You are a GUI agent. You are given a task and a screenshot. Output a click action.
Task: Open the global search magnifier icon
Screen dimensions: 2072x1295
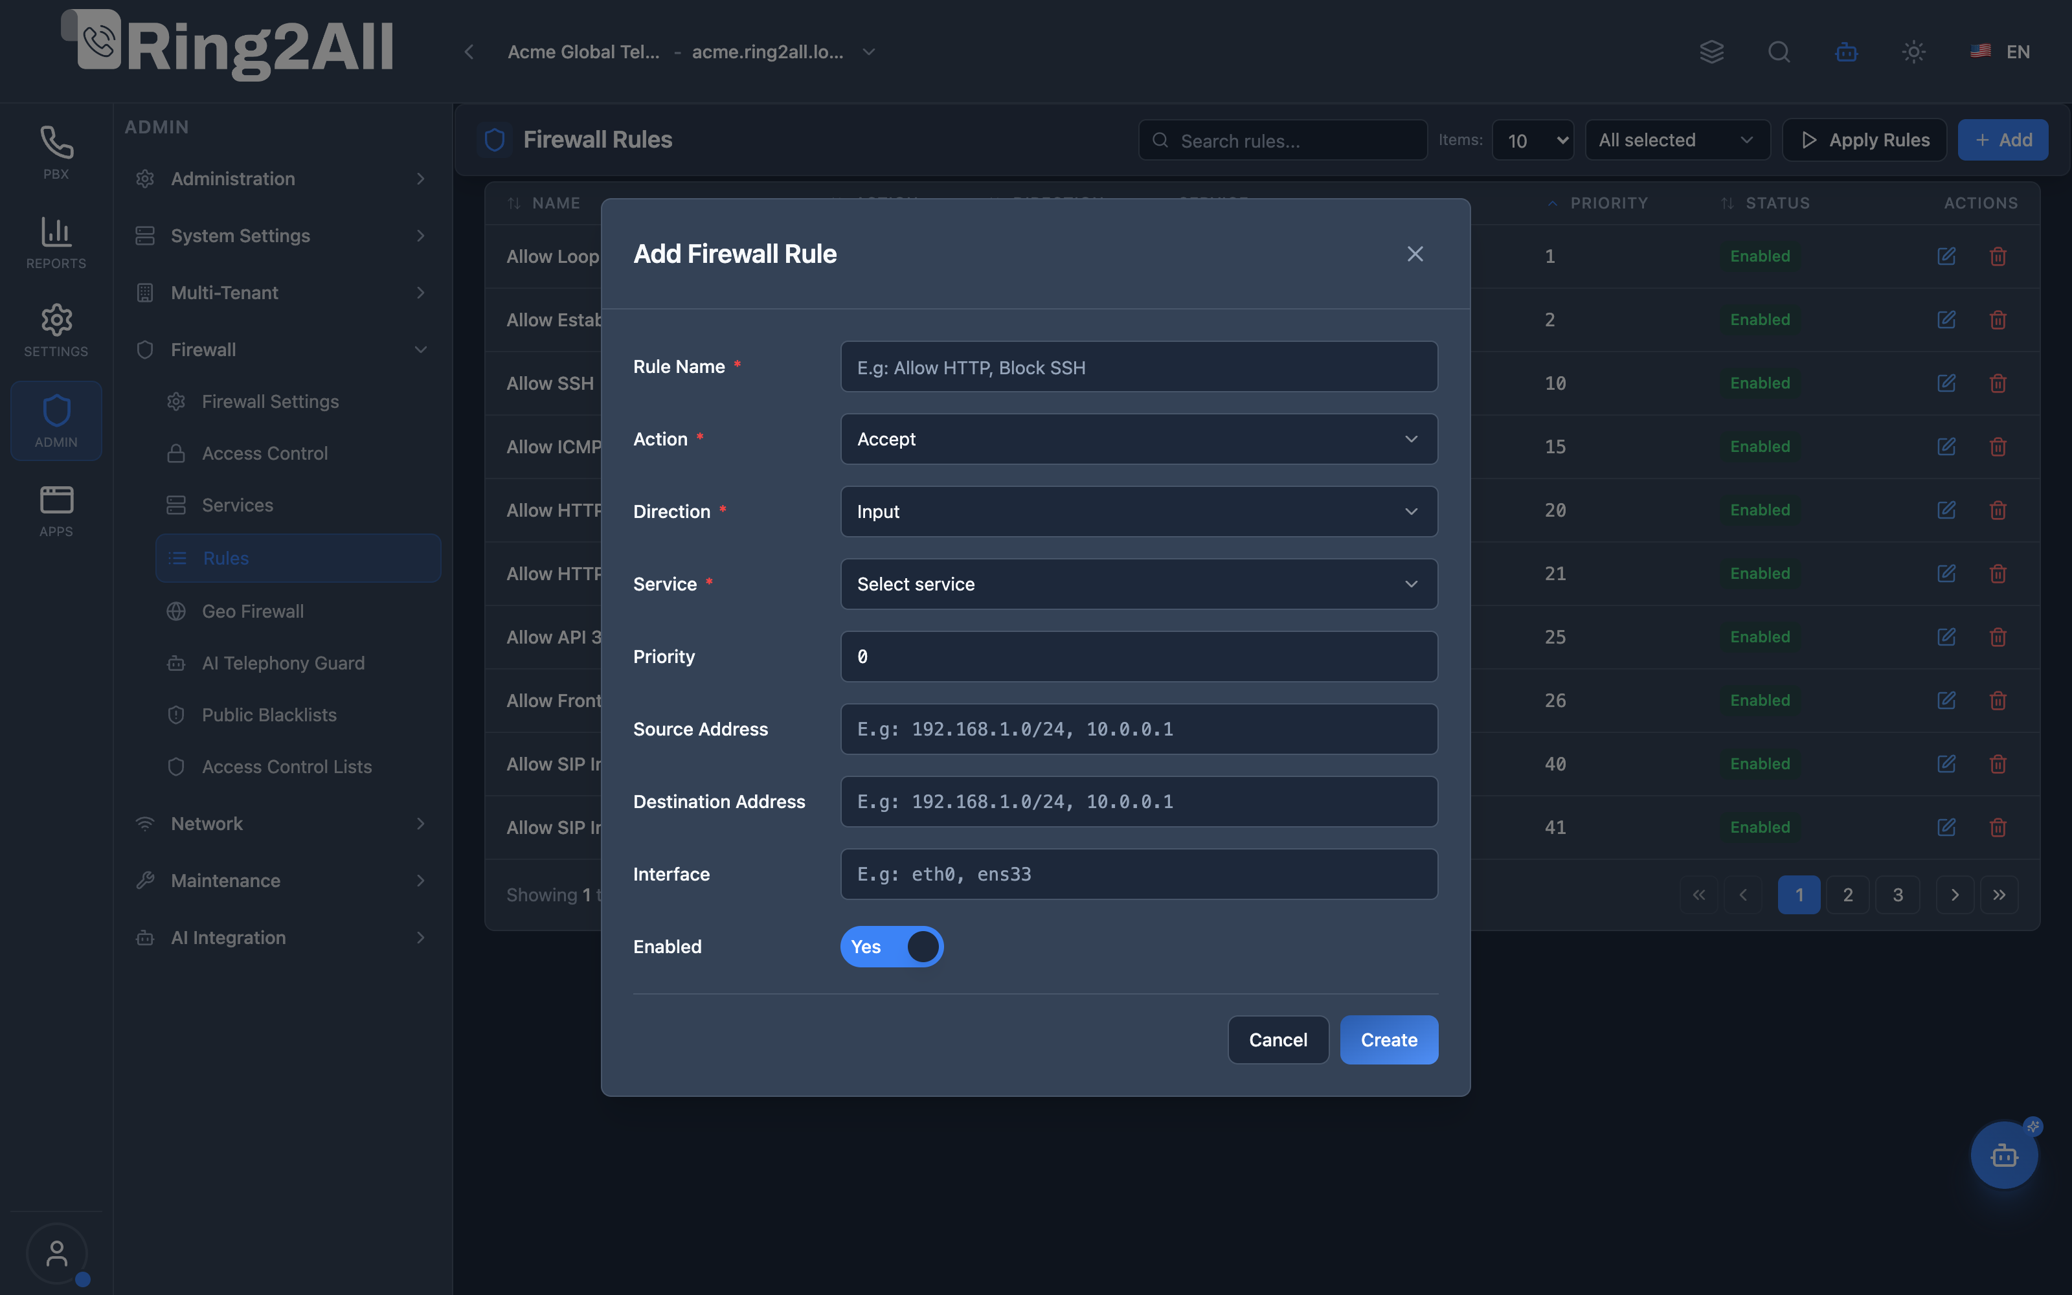pos(1779,52)
